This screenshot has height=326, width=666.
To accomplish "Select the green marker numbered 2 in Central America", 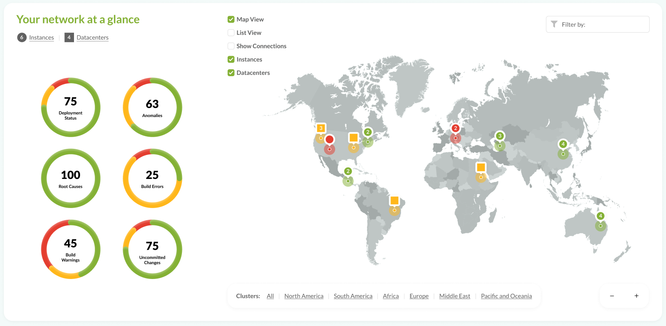I will pyautogui.click(x=348, y=171).
